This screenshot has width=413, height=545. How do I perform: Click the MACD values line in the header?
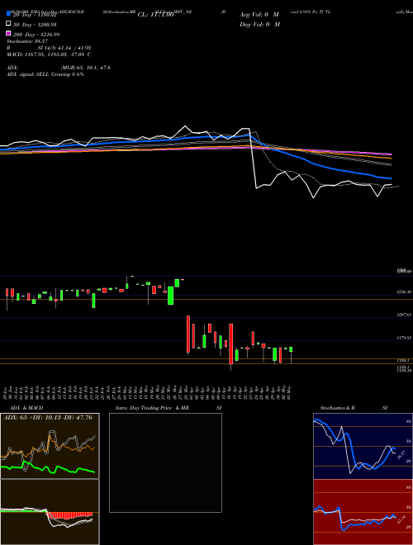[x=49, y=54]
